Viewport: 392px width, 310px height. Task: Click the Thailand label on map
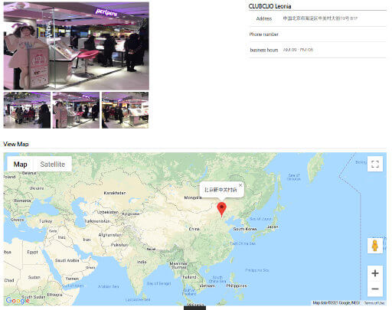(188, 277)
